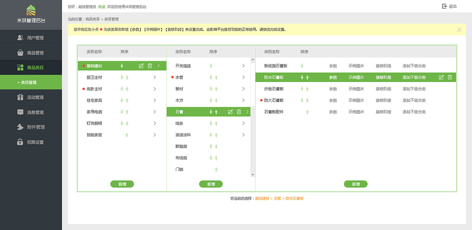The height and width of the screenshot is (230, 472).
Task: Delete the 防水石膏板 category
Action: tap(450, 77)
